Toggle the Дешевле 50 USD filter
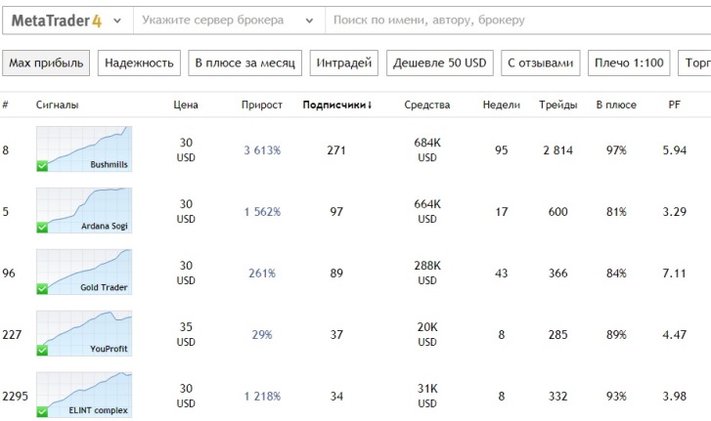Viewport: 711px width, 421px height. click(439, 63)
